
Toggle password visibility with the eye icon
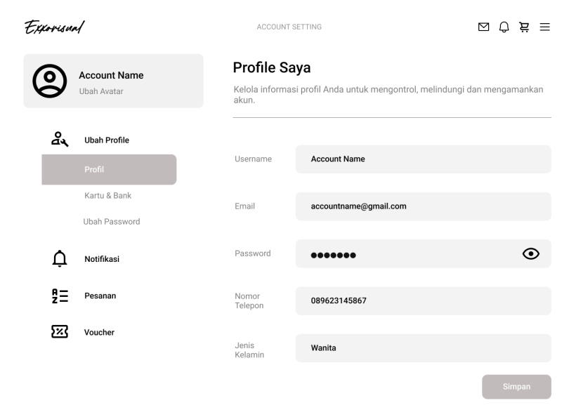[x=531, y=253]
